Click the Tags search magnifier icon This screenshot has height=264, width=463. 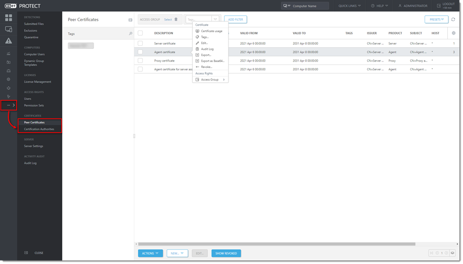(x=131, y=34)
